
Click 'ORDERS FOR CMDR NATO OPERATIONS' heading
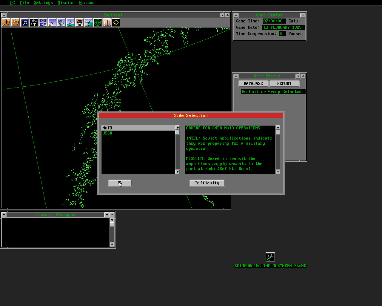[x=223, y=128]
